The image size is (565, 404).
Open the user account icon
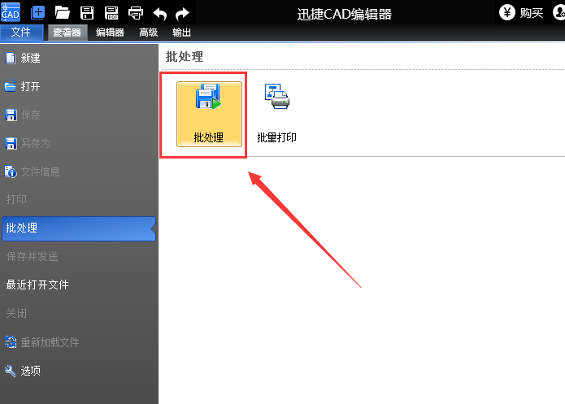click(558, 13)
